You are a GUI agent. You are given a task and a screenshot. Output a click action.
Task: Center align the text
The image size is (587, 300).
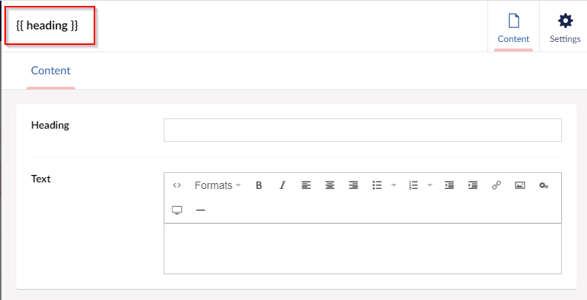point(330,185)
